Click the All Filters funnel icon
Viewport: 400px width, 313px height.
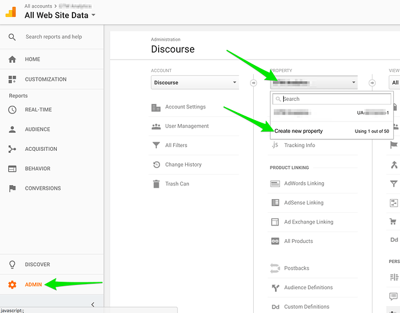pyautogui.click(x=156, y=145)
